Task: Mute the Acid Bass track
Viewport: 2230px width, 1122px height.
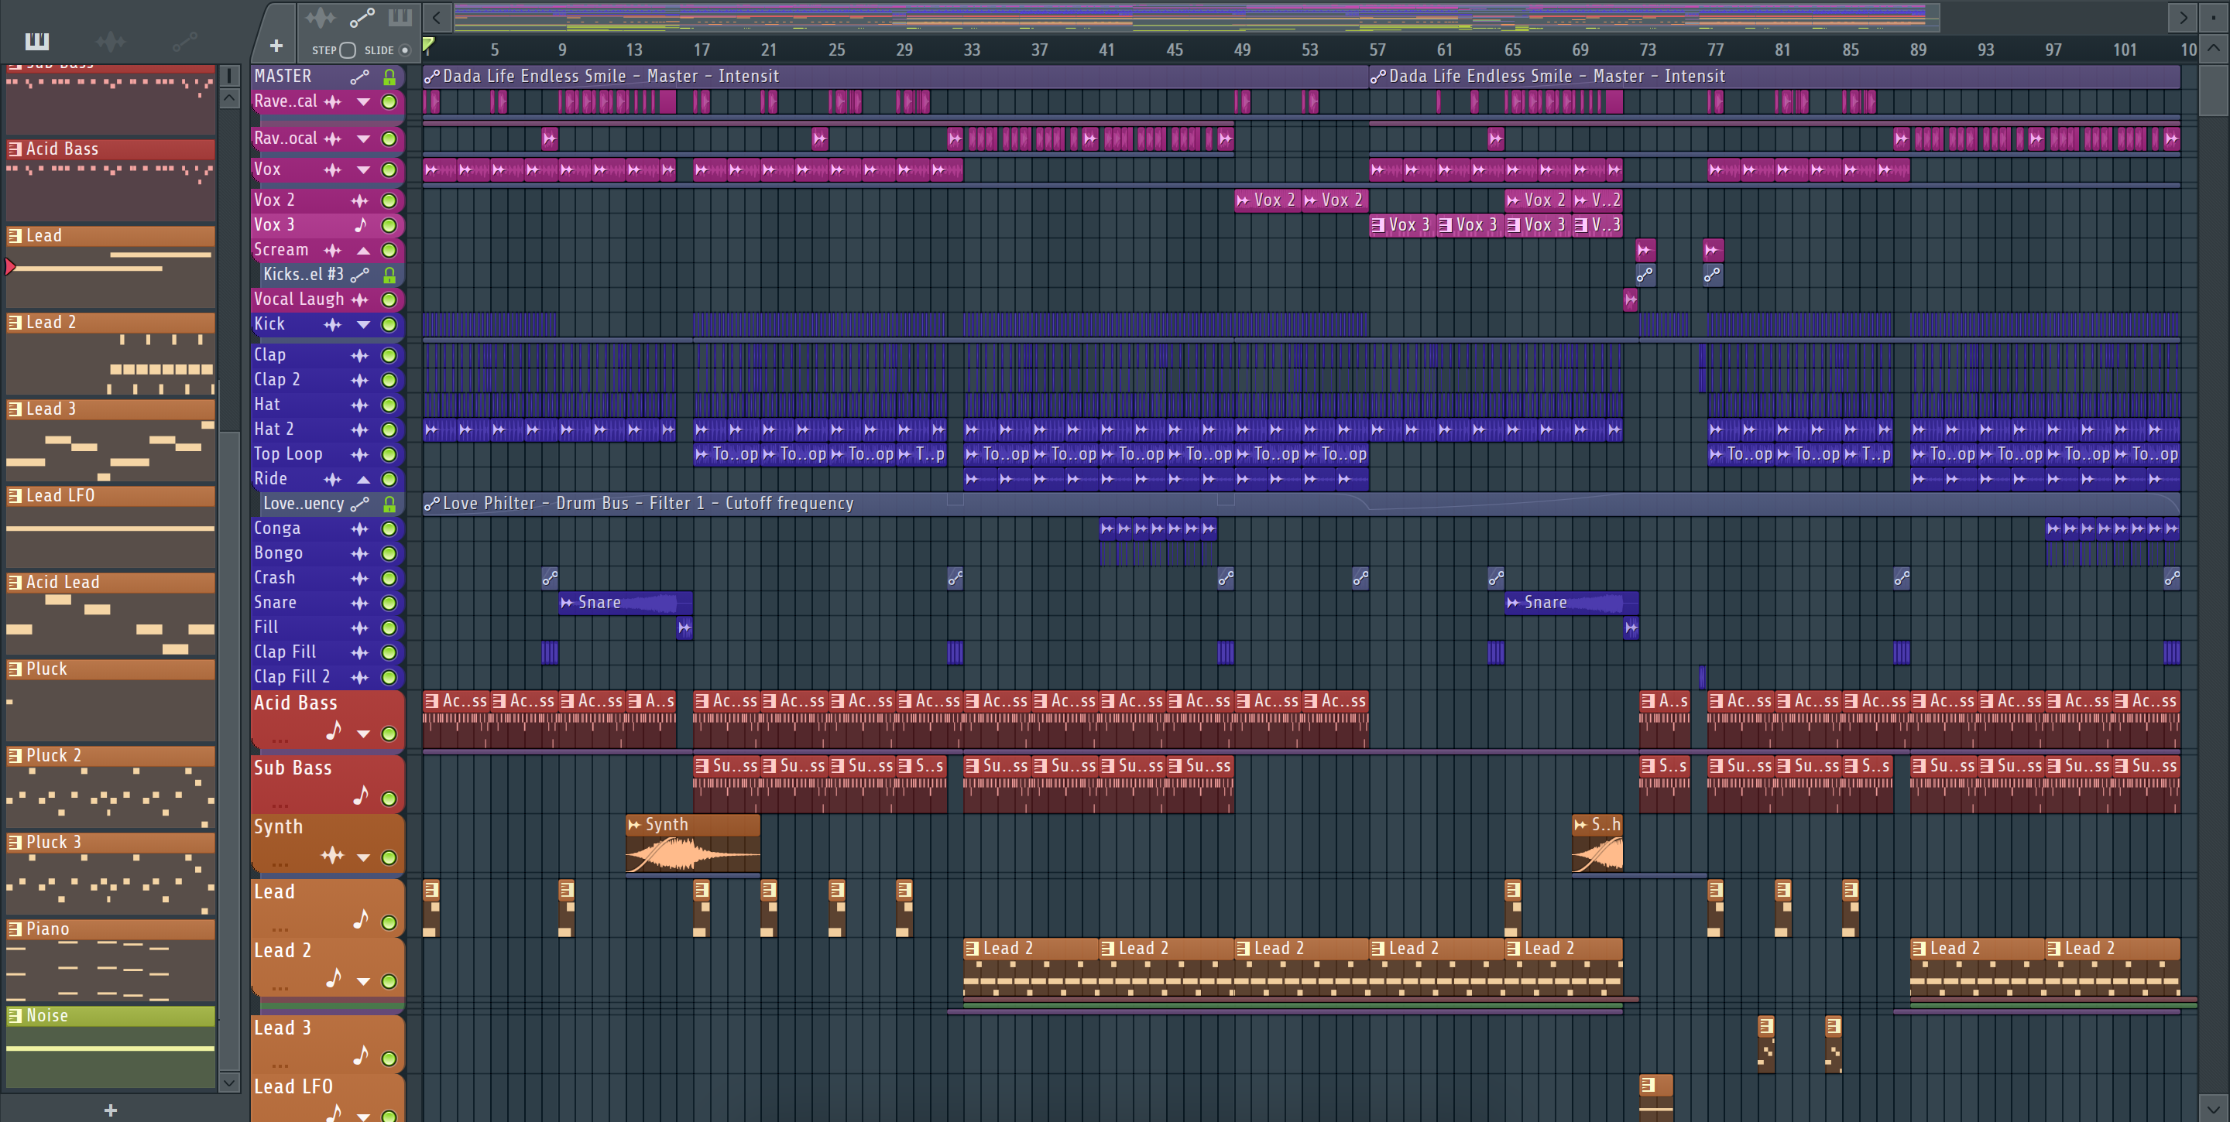Action: (389, 734)
